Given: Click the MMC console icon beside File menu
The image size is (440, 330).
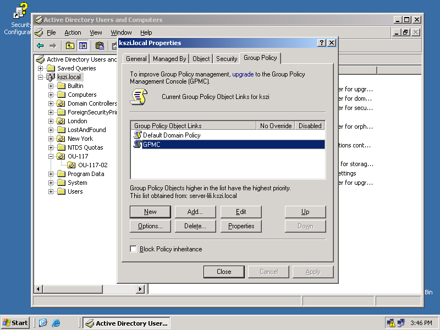Looking at the screenshot, I should pos(39,32).
